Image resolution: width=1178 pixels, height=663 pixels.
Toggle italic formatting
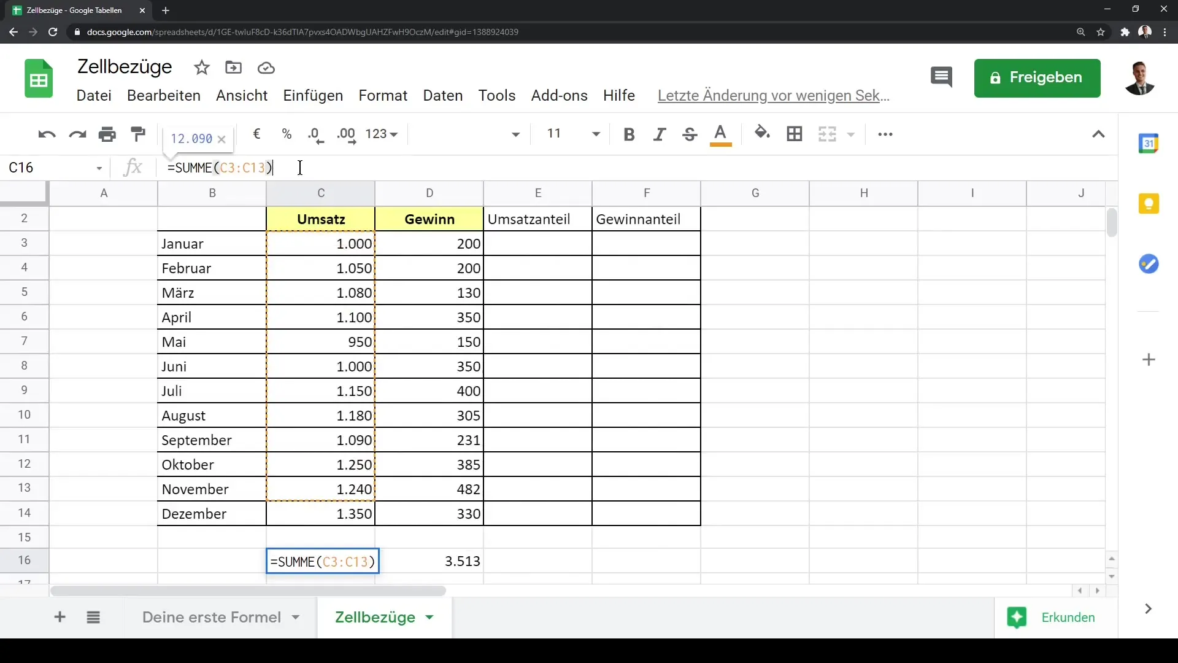tap(660, 134)
